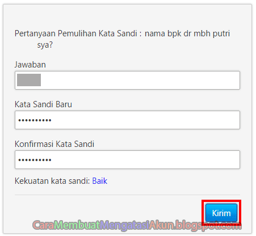Click the masked dots in Kata Sandi Baru
The height and width of the screenshot is (236, 256).
coord(35,120)
